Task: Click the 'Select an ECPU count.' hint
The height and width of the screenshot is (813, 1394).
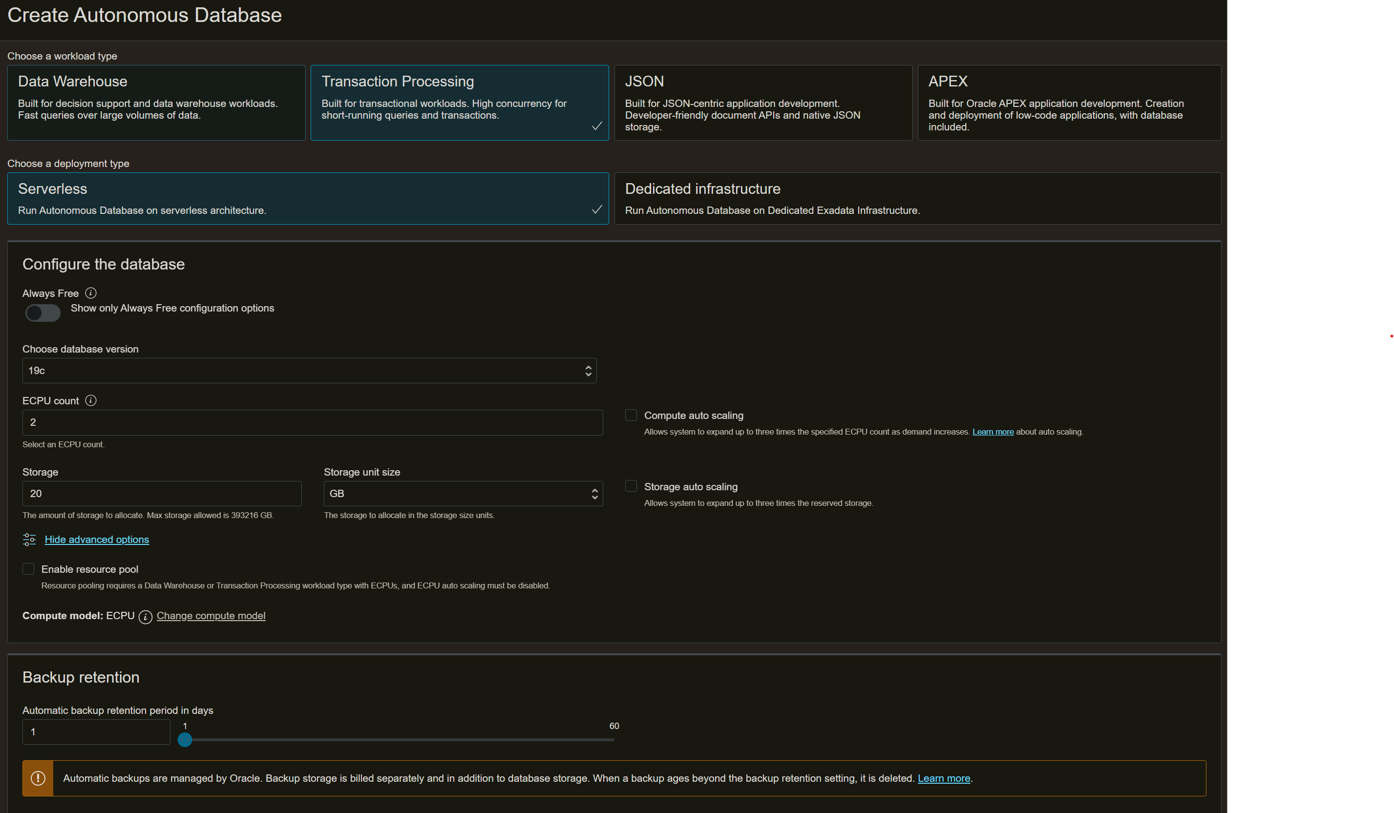Action: click(63, 444)
